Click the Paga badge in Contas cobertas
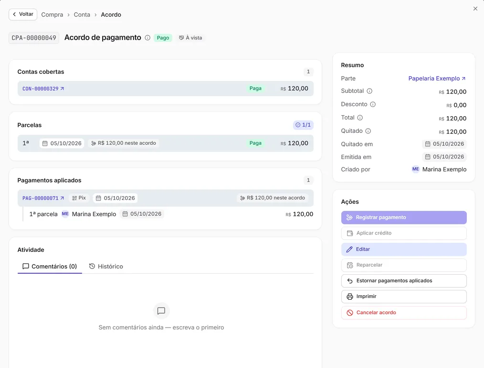This screenshot has width=484, height=368. click(x=255, y=89)
